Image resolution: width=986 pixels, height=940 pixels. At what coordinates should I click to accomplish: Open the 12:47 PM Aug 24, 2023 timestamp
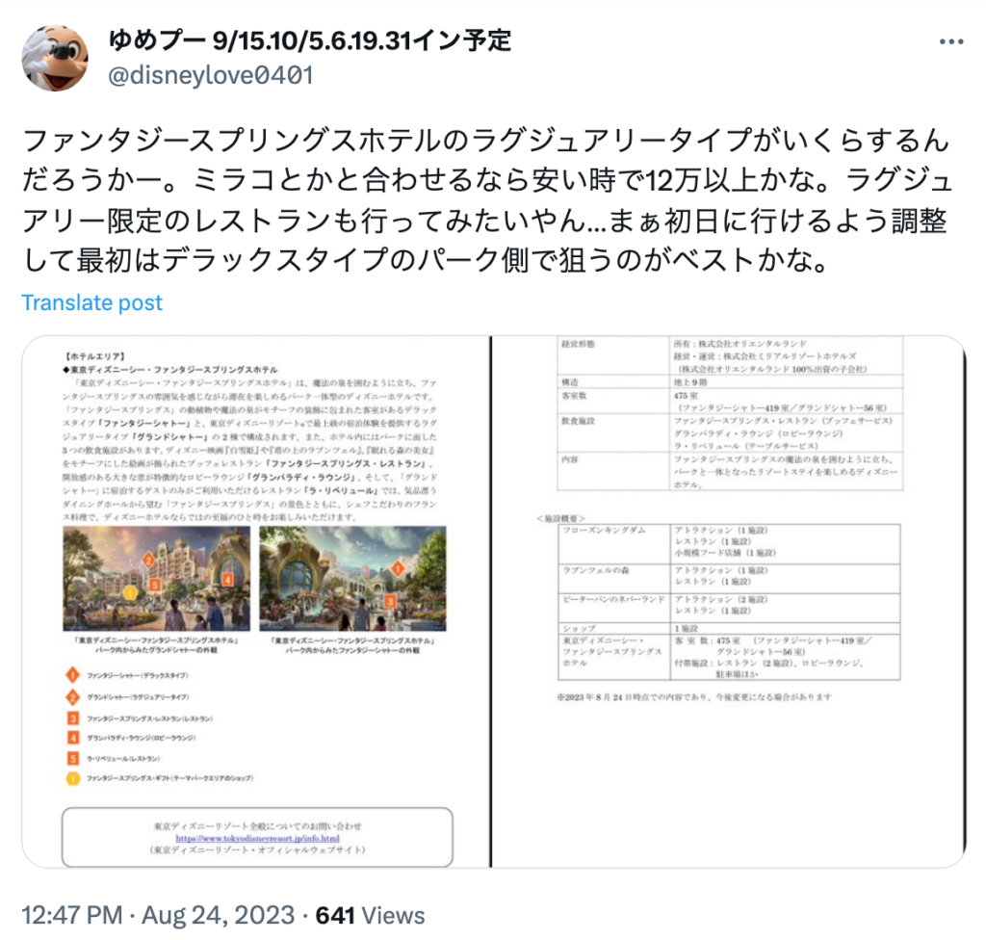(x=158, y=916)
